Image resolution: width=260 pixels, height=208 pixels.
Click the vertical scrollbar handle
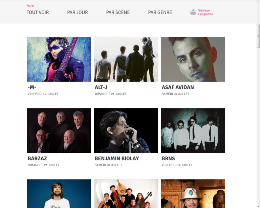(258, 36)
